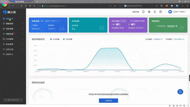Toggle the 上行流量 chart legend
The image size is (190, 107).
coord(55,39)
